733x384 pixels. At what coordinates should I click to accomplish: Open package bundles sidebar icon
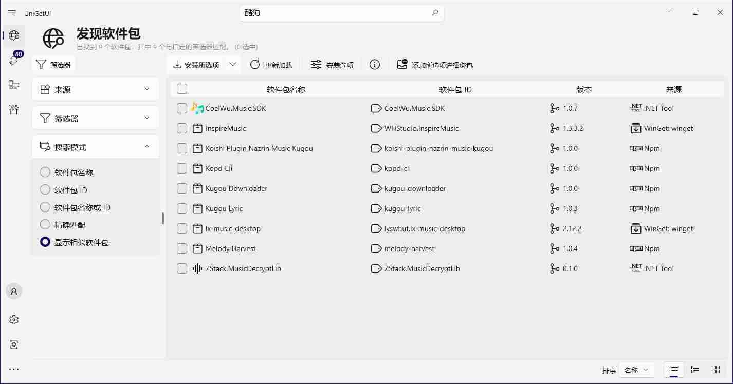pos(14,109)
